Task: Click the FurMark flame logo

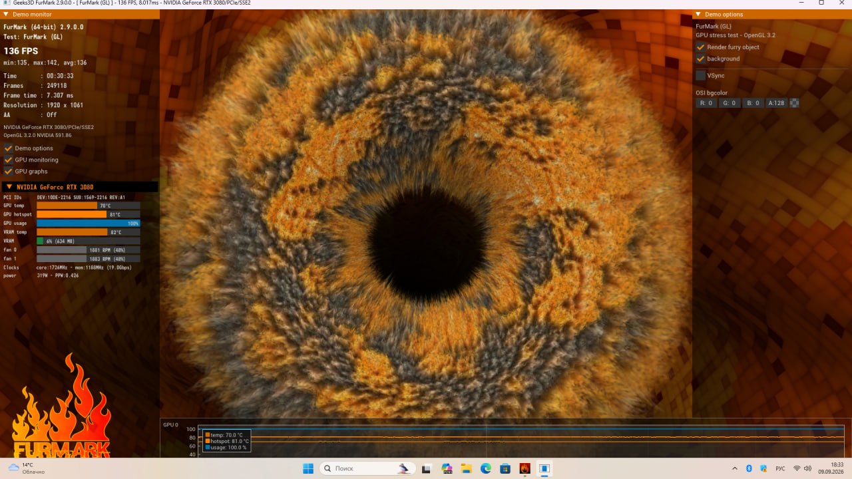Action: tap(62, 406)
